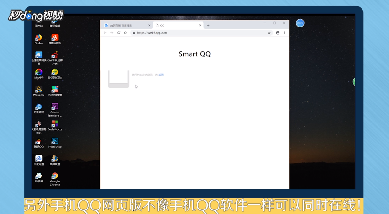Open the Chrome profile account icon
This screenshot has width=389, height=214.
point(278,33)
